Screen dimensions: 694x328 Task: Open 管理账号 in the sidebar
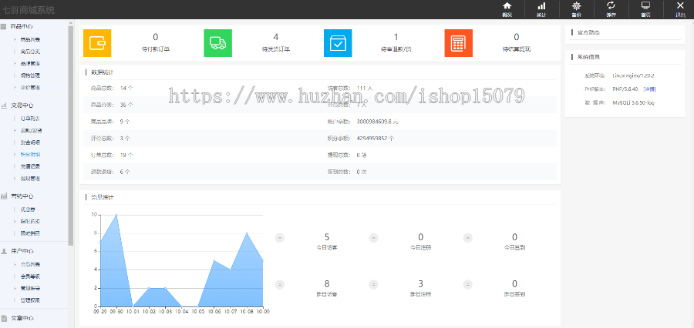click(x=30, y=288)
